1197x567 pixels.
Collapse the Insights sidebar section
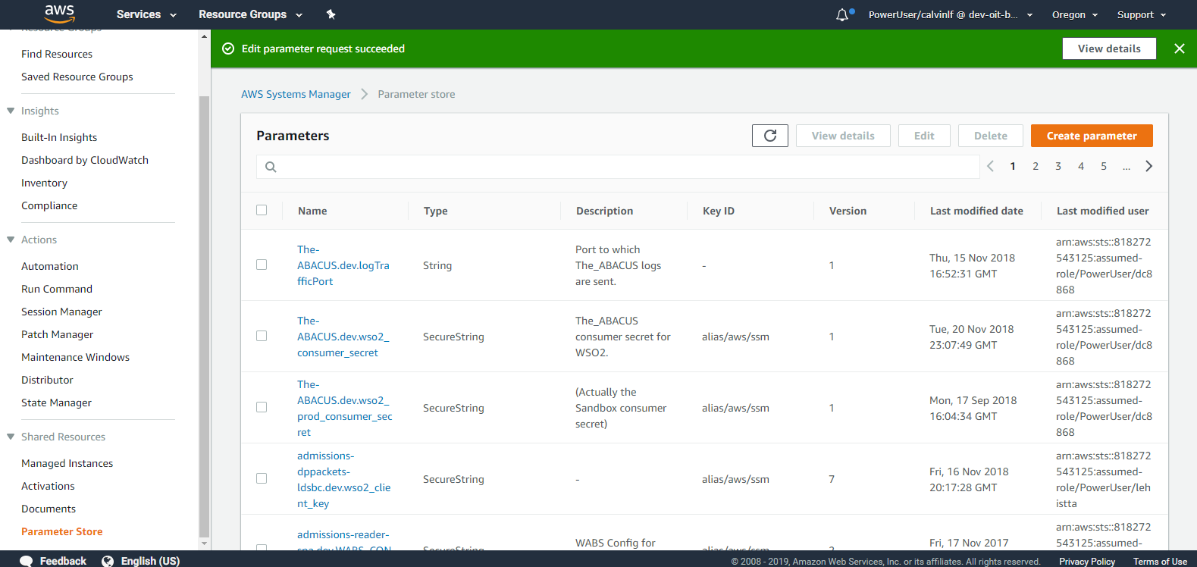click(x=11, y=111)
